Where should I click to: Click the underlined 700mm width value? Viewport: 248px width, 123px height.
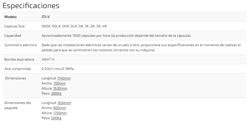click(59, 83)
